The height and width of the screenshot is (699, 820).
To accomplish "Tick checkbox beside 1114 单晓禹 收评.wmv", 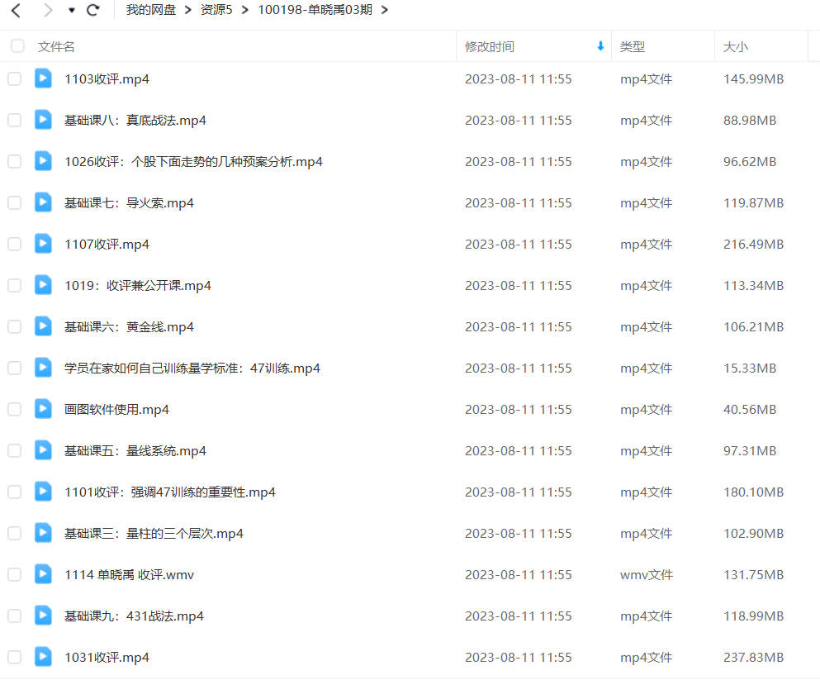I will pos(15,574).
